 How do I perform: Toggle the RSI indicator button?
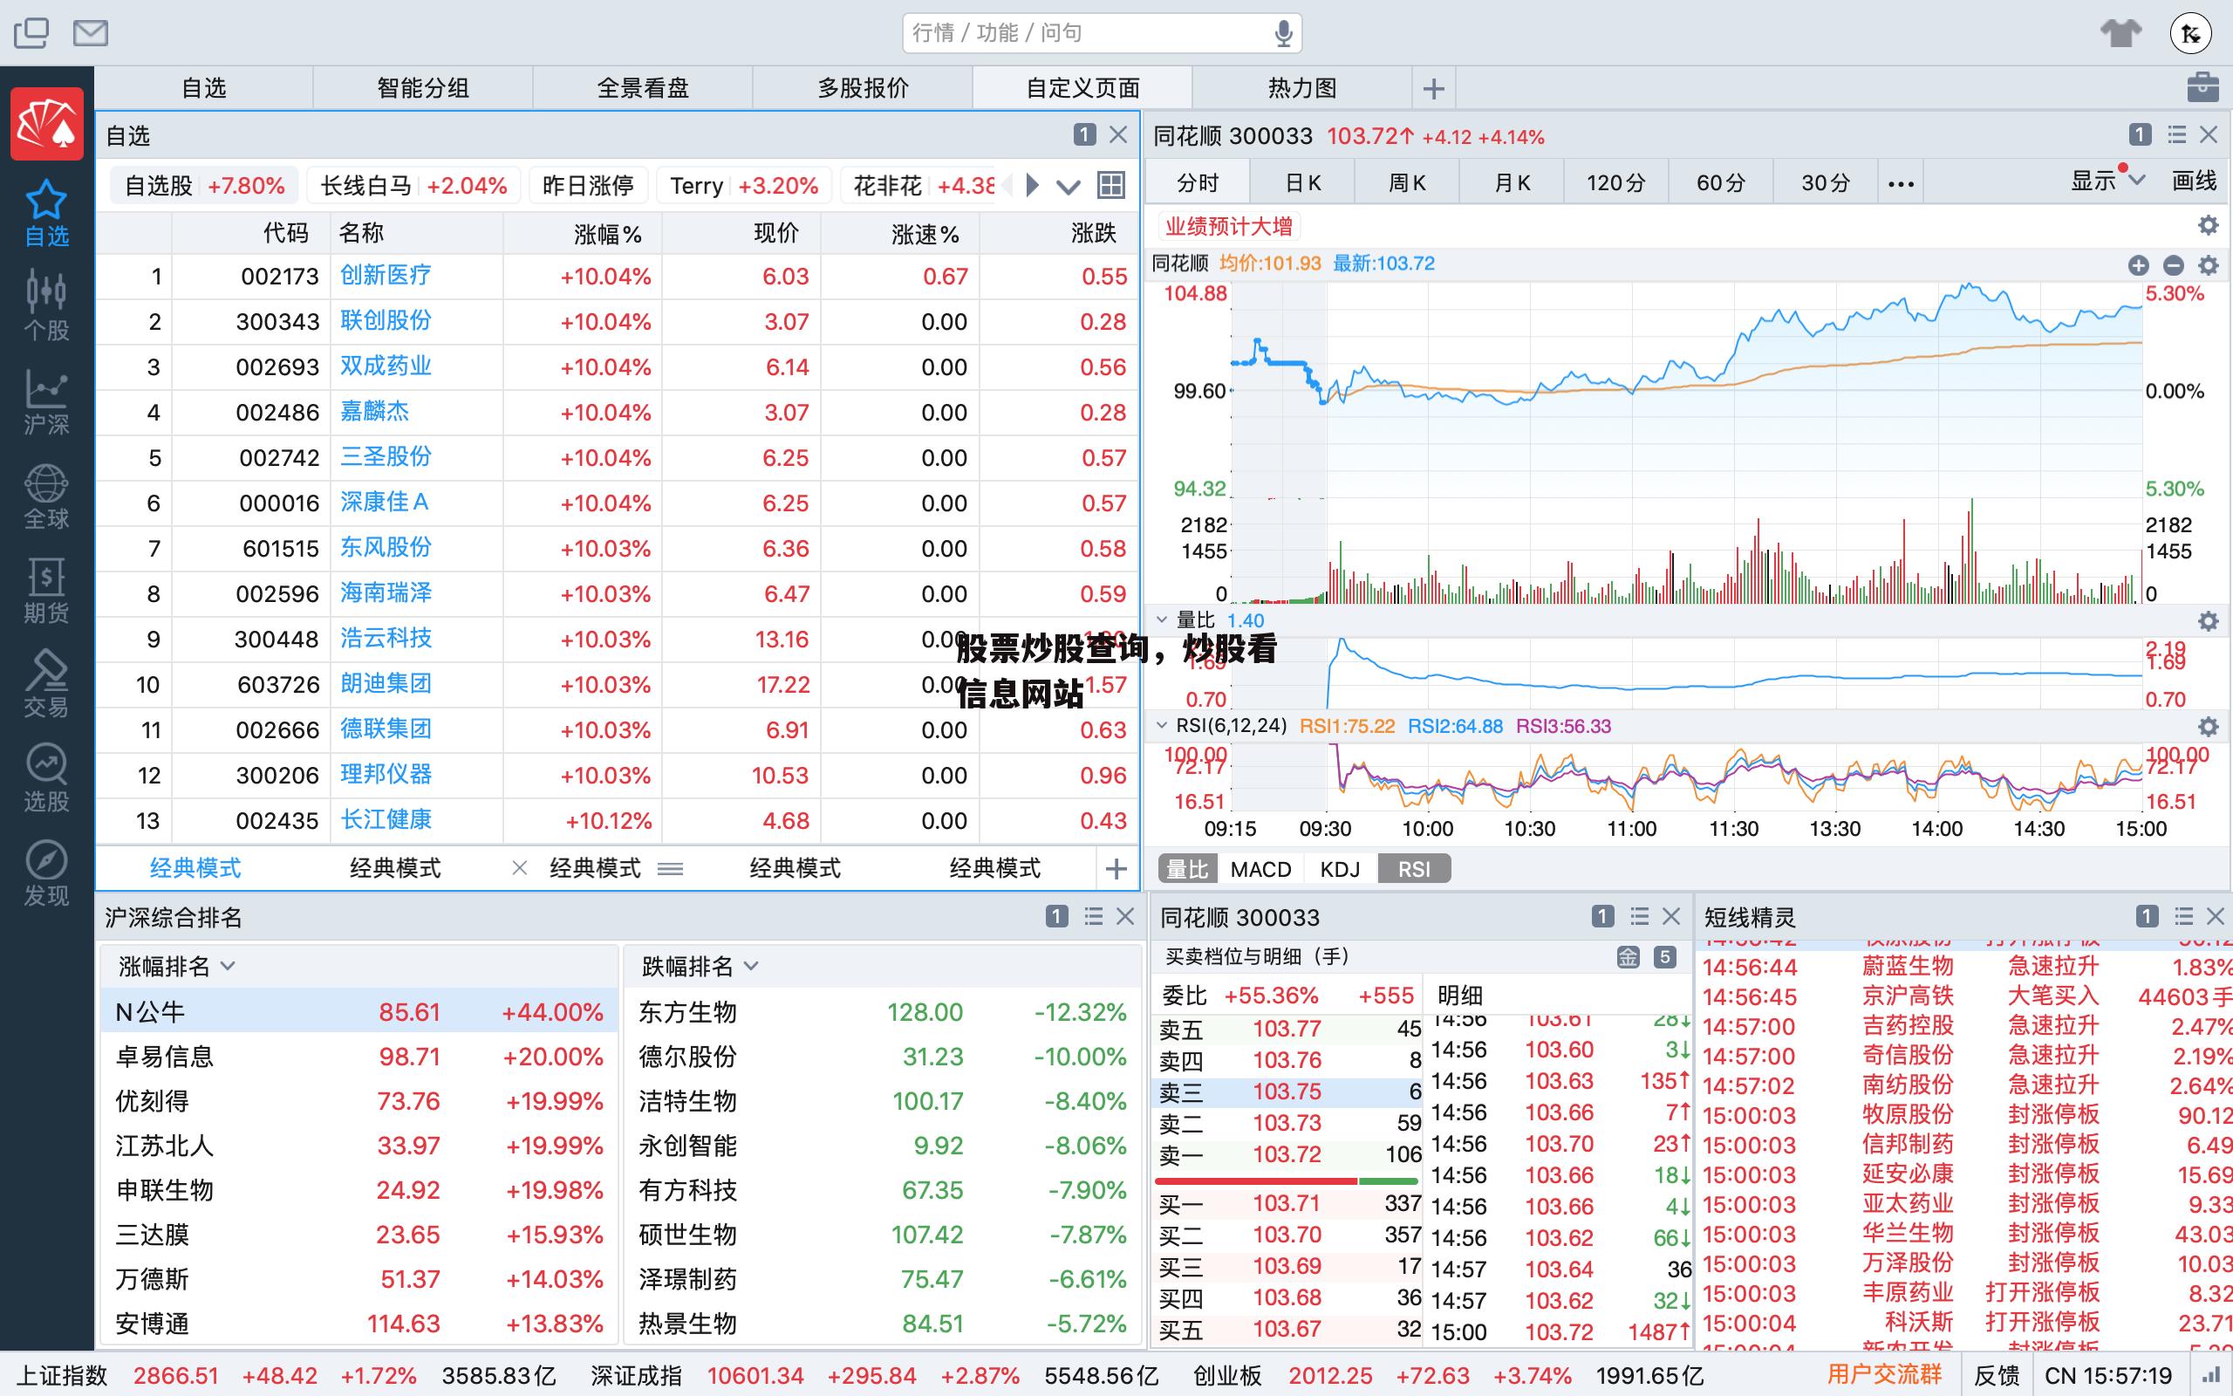click(x=1414, y=869)
